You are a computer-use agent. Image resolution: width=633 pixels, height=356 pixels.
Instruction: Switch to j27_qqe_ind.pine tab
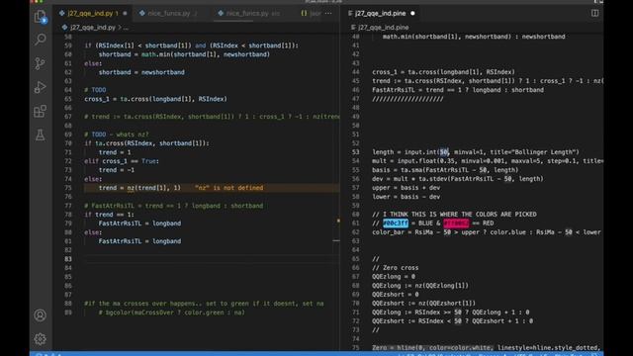(x=380, y=13)
